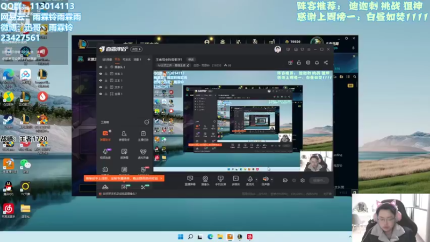Open the hamburger menu in title bar
This screenshot has height=242, width=430.
[x=309, y=49]
